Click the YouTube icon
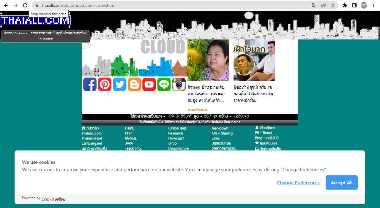 coord(149,84)
